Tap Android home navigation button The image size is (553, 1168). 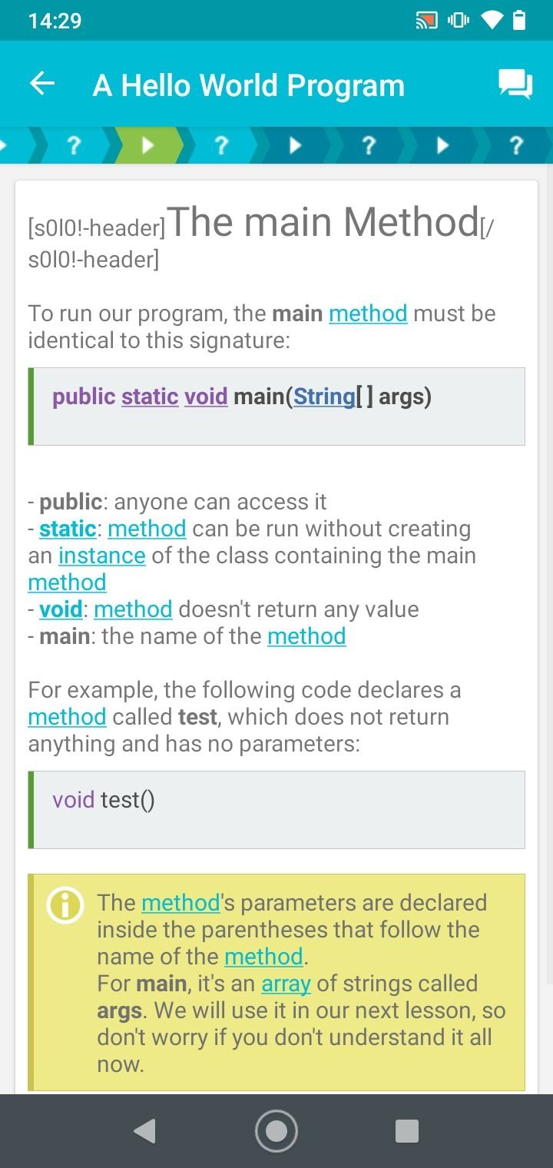[276, 1131]
